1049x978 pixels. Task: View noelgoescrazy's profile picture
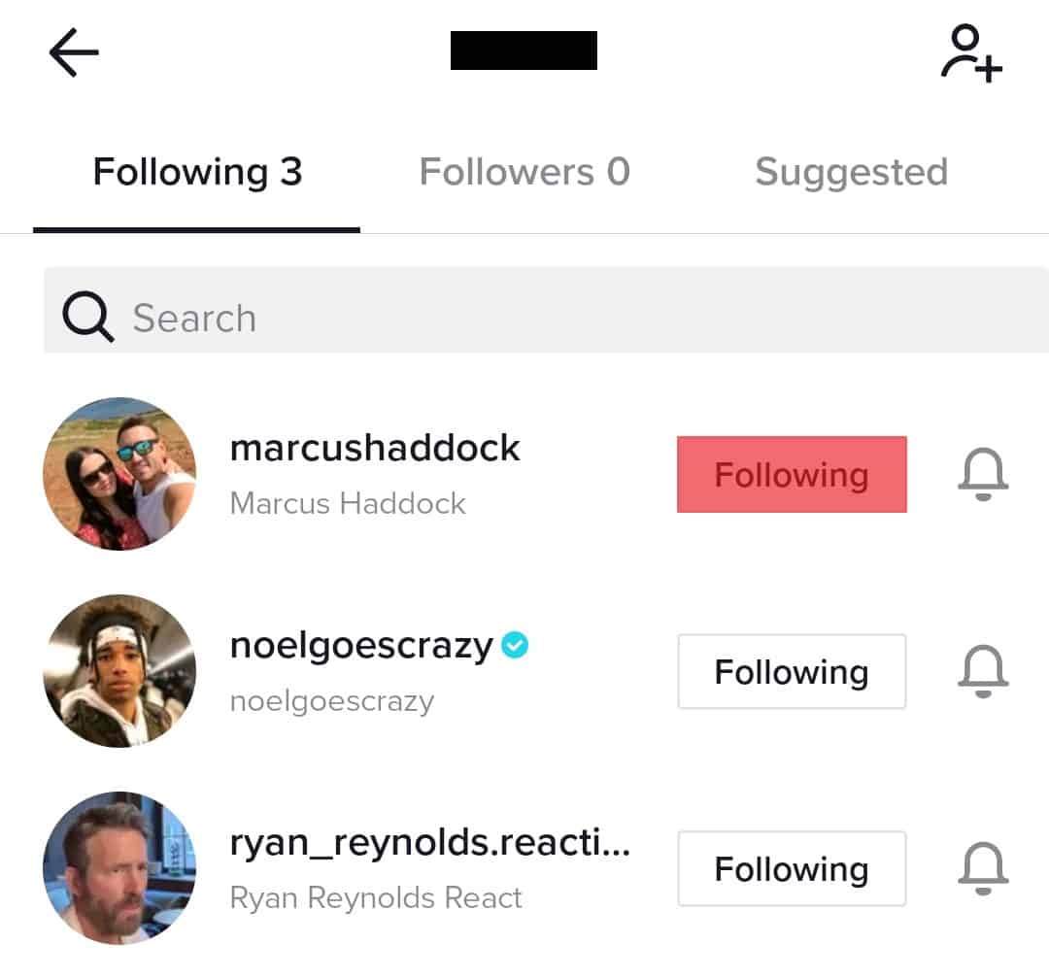click(x=119, y=671)
